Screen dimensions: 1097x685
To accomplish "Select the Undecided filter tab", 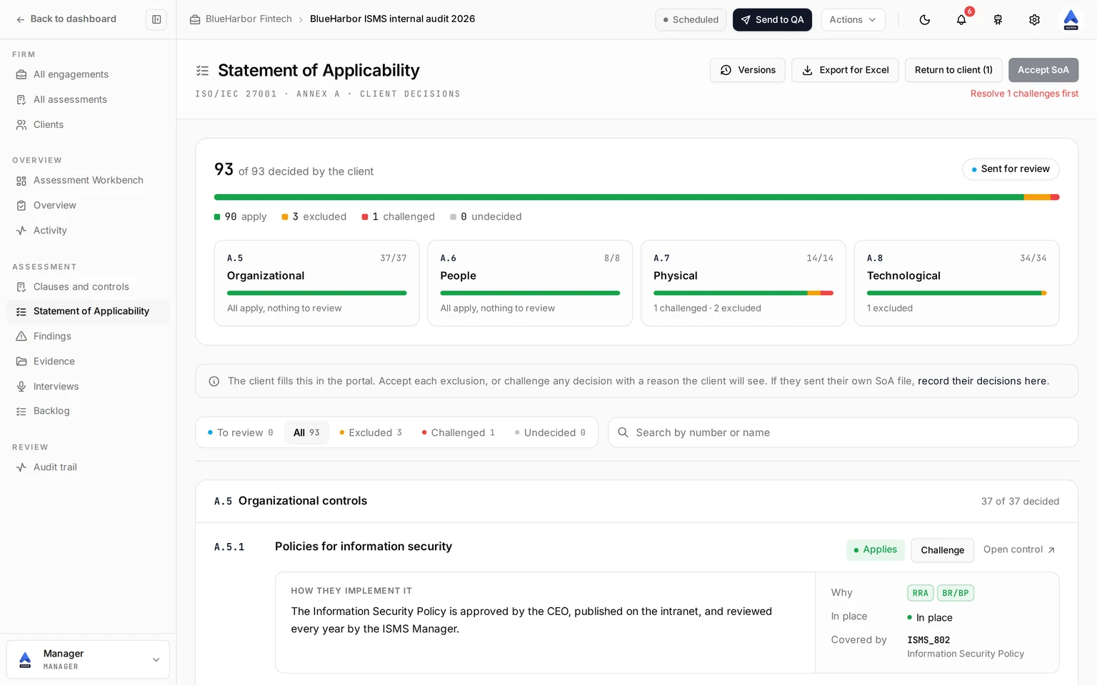I will 550,432.
